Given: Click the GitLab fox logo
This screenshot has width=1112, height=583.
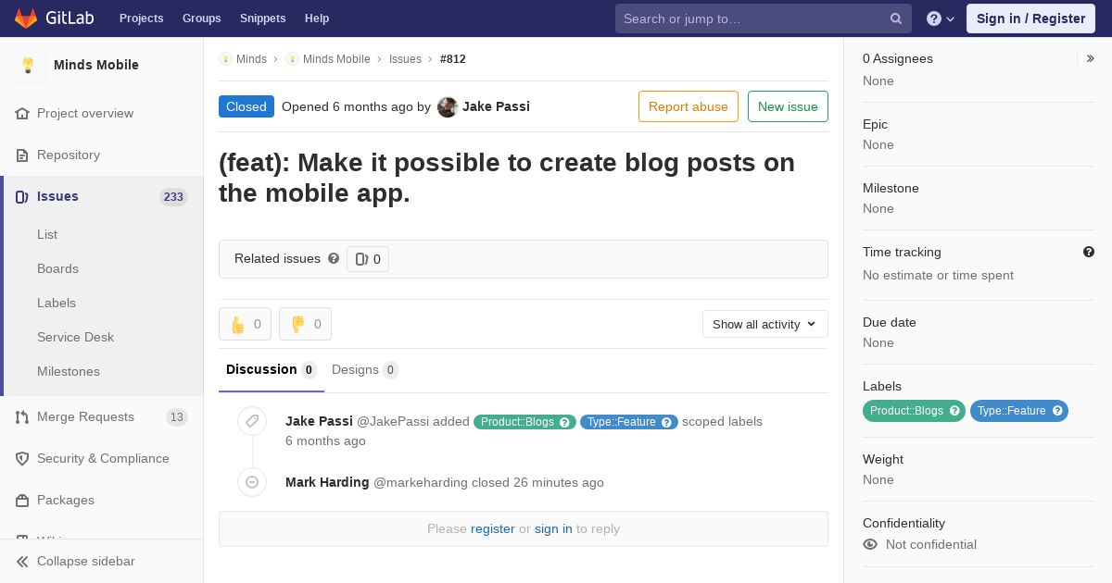Looking at the screenshot, I should (x=26, y=18).
